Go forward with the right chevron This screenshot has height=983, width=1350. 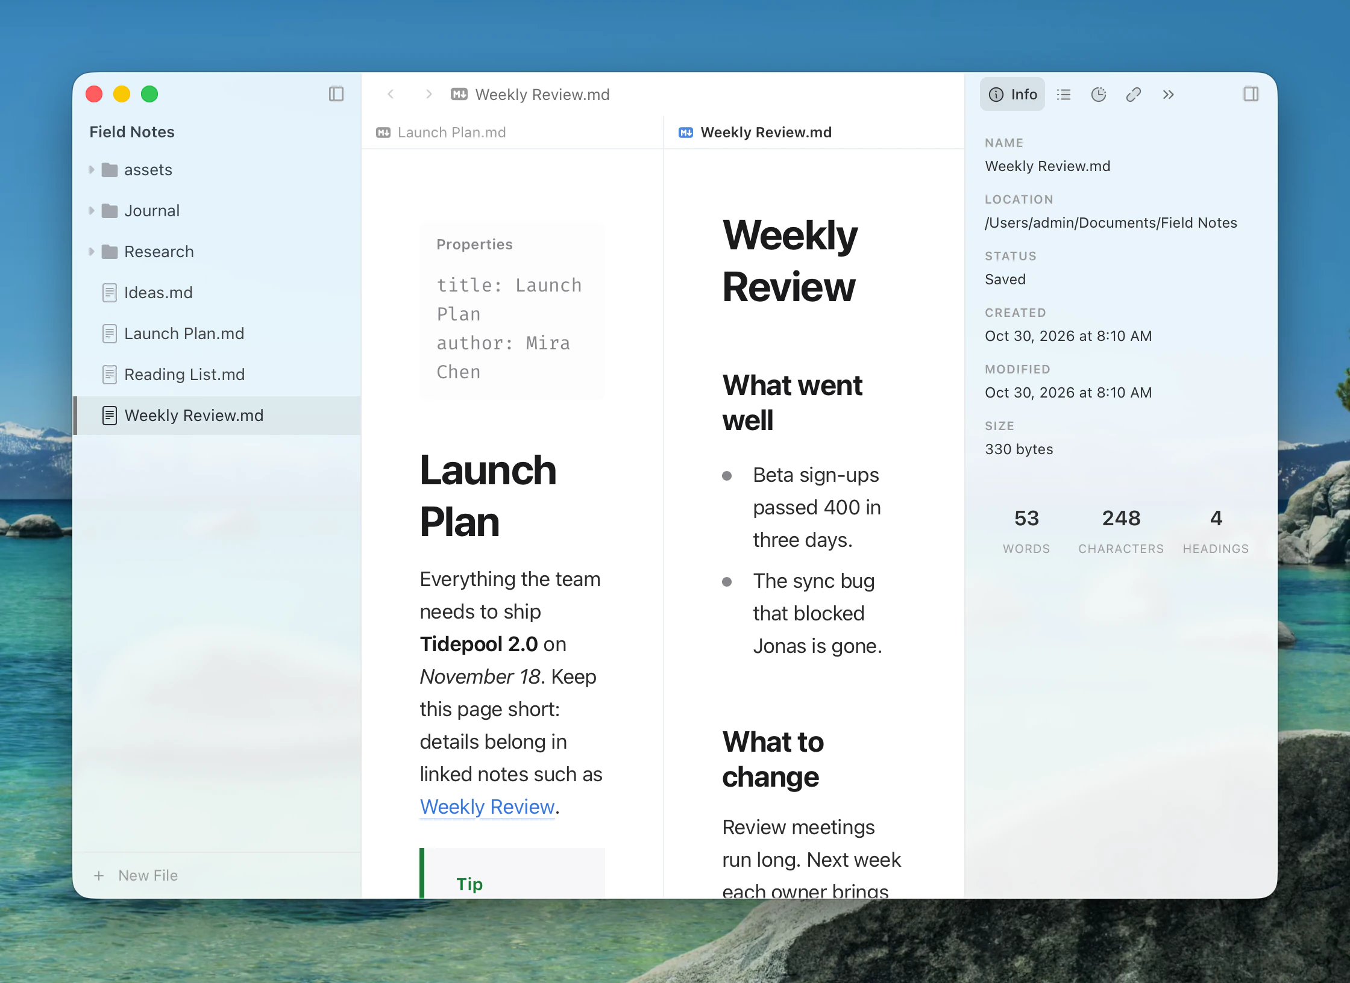[429, 94]
